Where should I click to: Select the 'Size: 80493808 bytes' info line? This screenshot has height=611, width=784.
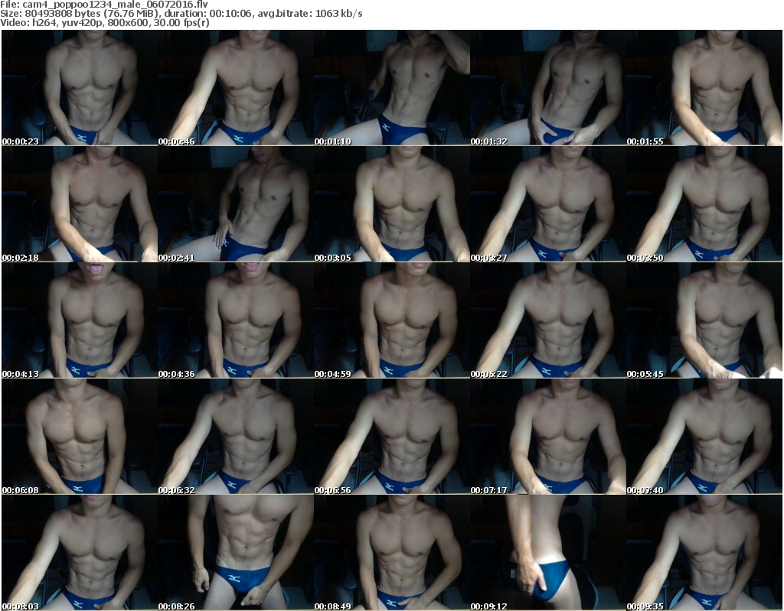coord(181,14)
